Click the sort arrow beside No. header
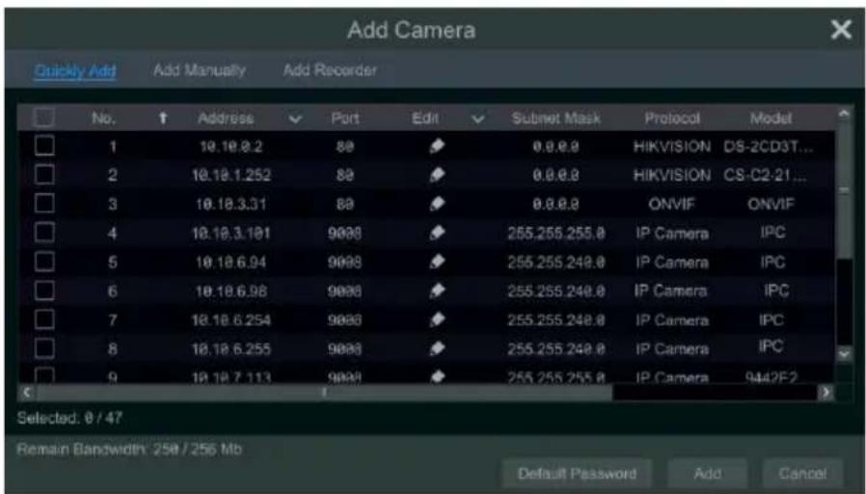The image size is (866, 494). (x=163, y=118)
